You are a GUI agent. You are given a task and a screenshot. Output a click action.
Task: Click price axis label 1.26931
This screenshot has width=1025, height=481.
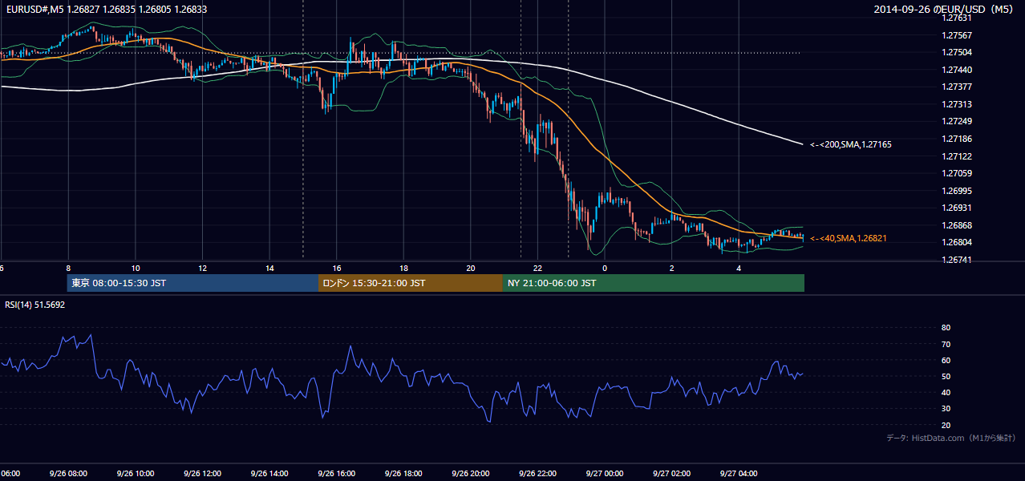coord(957,208)
